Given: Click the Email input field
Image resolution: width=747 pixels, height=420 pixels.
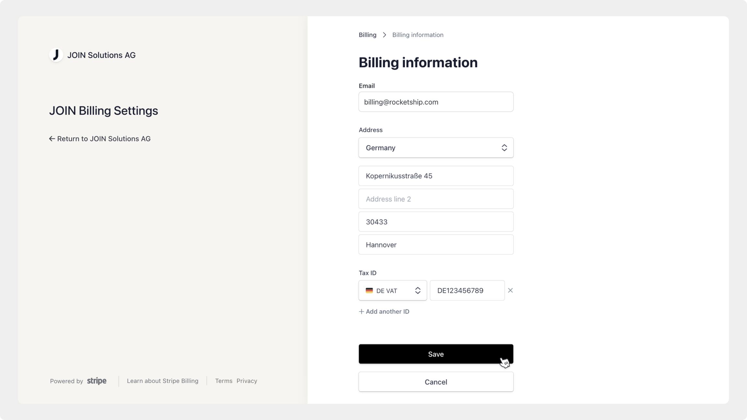Looking at the screenshot, I should pos(436,102).
